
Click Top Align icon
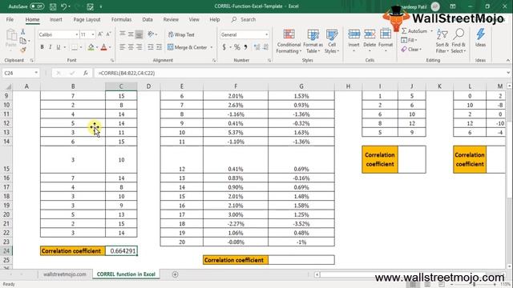pos(123,34)
